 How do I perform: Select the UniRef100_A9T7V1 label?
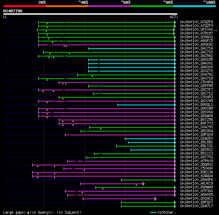click(x=196, y=157)
